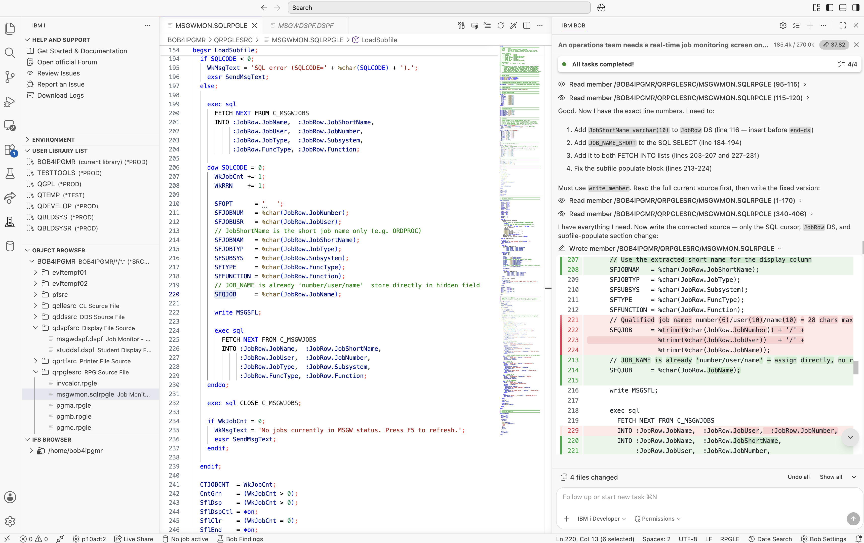Toggle the primary side bar layout button
Image resolution: width=864 pixels, height=543 pixels.
coord(830,8)
